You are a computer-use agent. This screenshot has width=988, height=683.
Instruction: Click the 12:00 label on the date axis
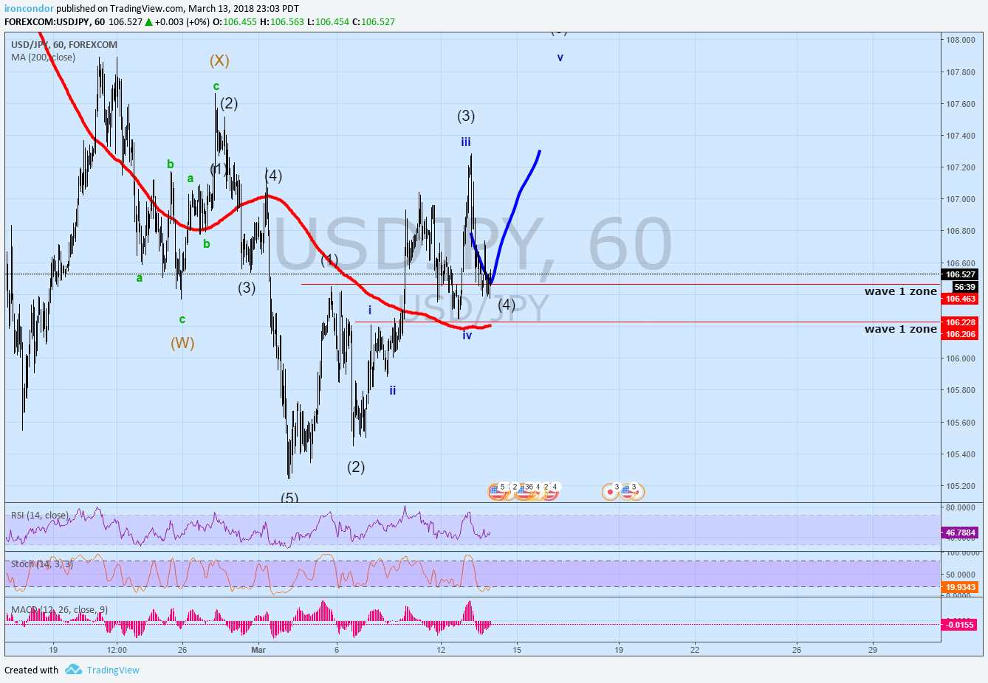click(x=117, y=650)
